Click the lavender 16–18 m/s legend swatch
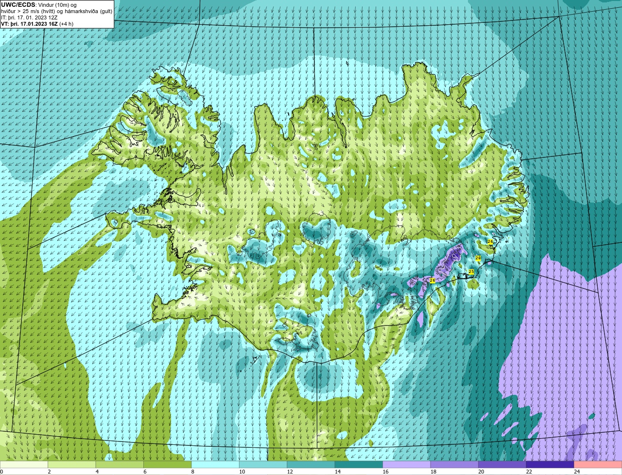 [x=407, y=464]
